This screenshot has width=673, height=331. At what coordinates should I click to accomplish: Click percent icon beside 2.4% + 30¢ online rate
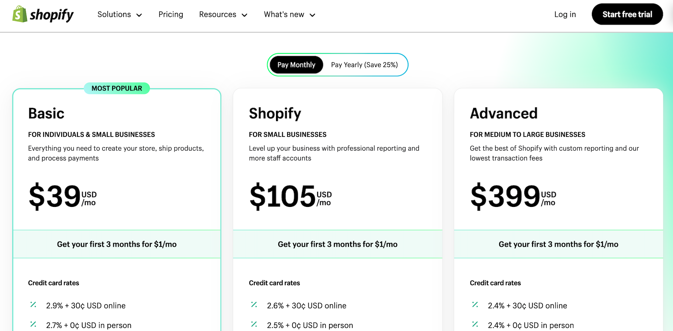click(x=475, y=305)
